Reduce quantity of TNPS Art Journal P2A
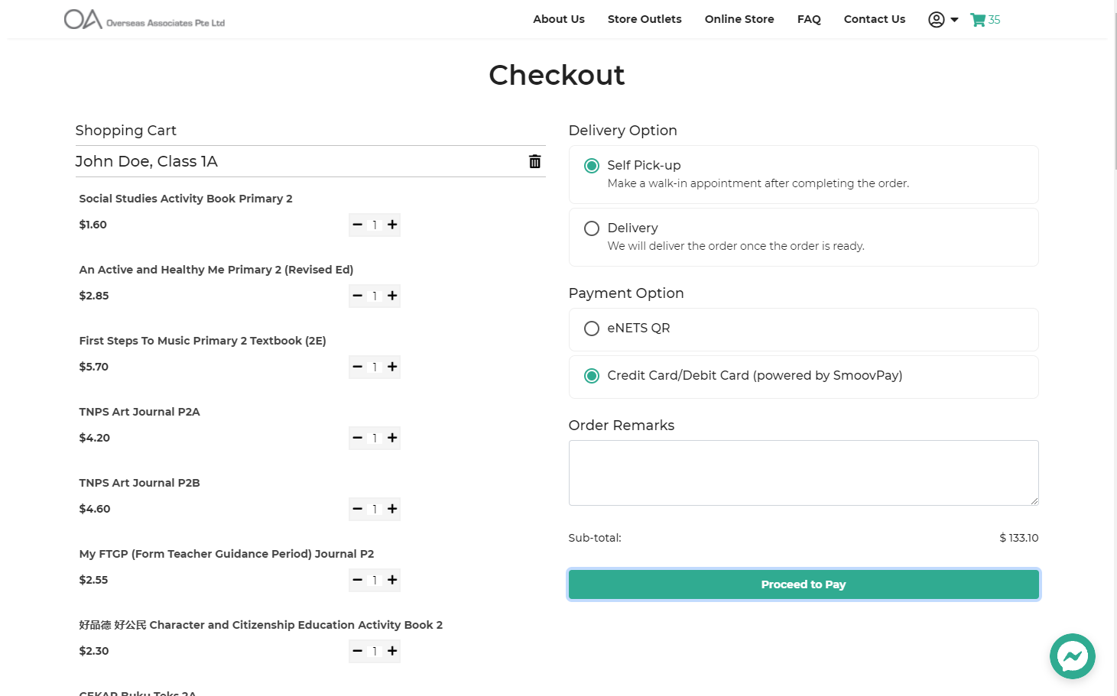 click(357, 438)
